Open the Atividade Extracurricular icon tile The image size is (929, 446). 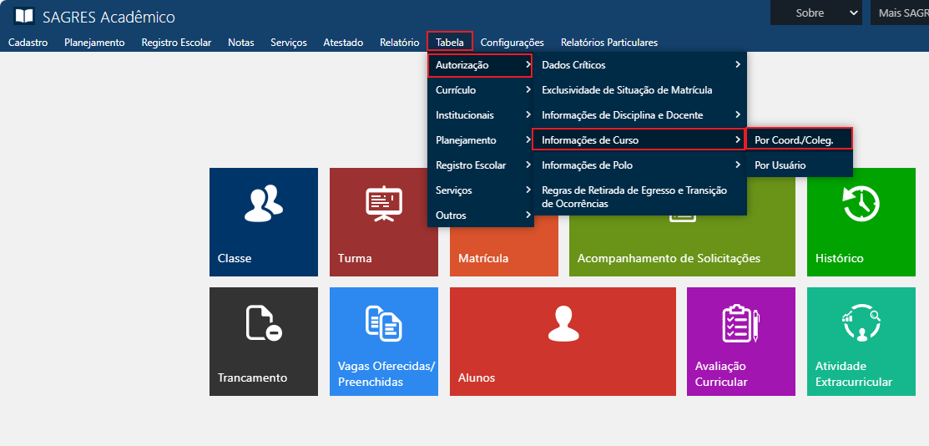[861, 323]
